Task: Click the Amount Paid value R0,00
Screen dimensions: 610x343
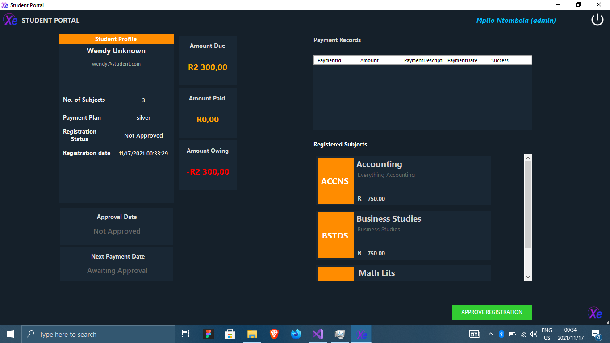Action: [208, 120]
